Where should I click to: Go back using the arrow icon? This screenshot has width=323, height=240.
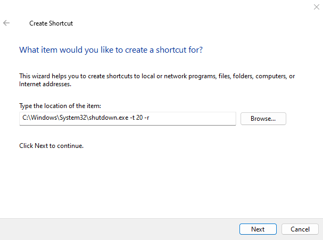coord(6,23)
